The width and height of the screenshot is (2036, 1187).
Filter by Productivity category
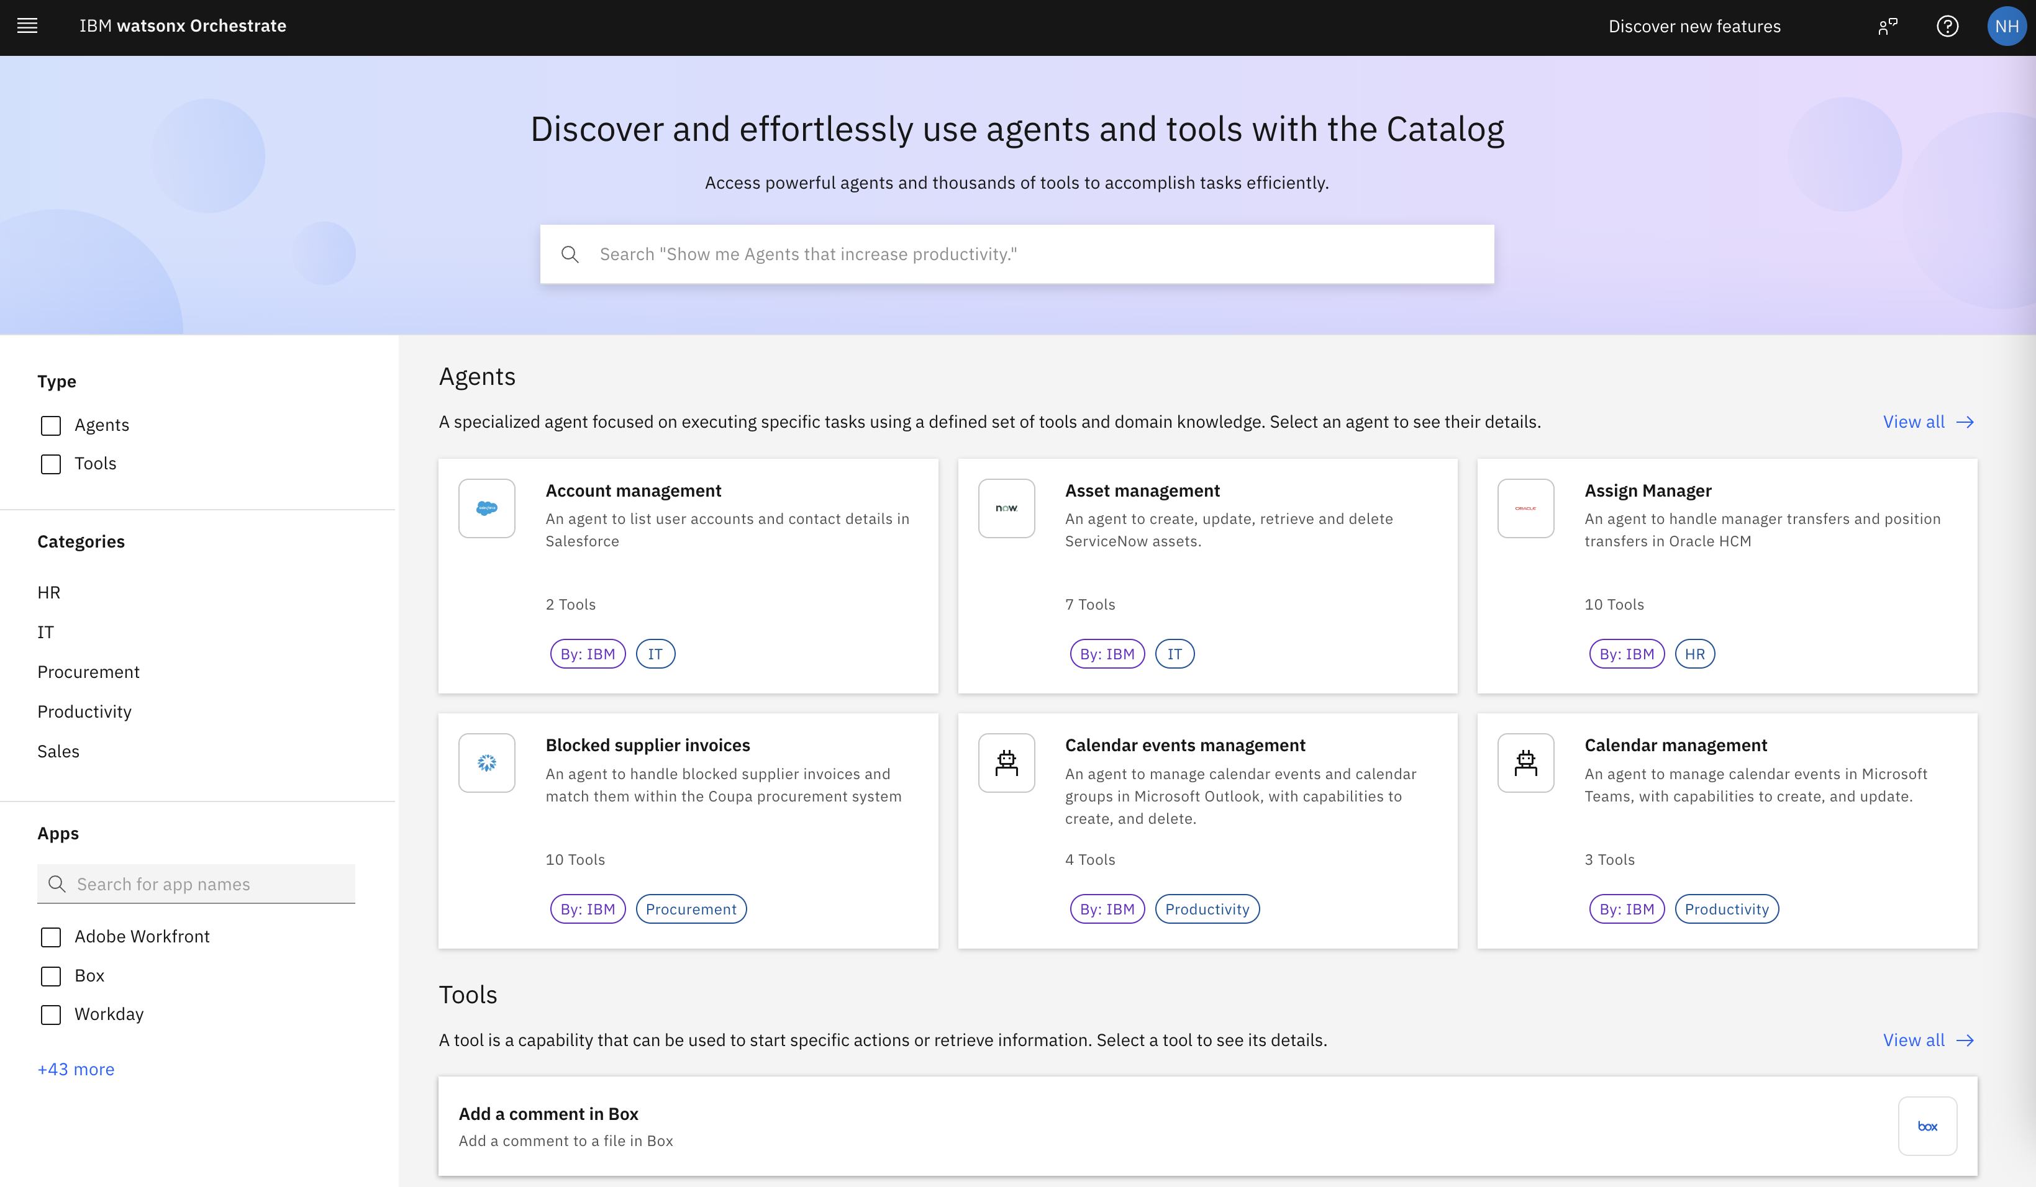pos(84,711)
